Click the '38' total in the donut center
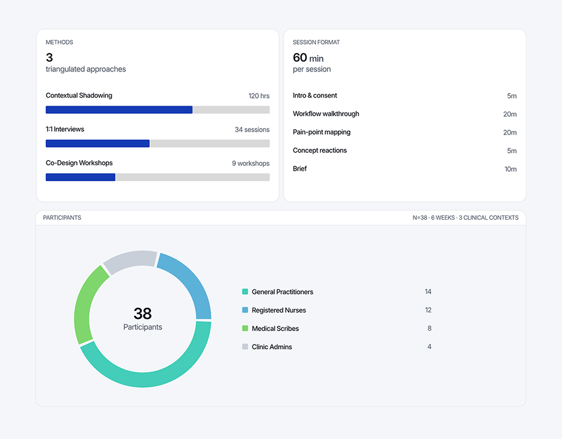The width and height of the screenshot is (562, 439). 143,314
